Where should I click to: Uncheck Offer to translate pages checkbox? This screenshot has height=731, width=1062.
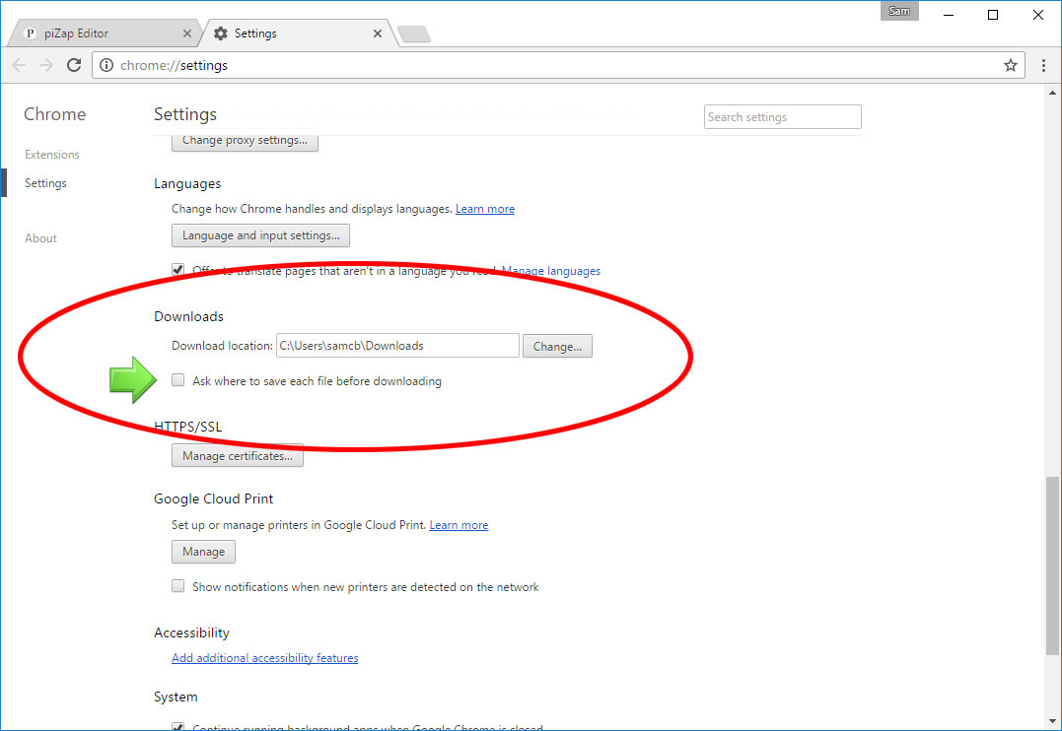coord(178,270)
